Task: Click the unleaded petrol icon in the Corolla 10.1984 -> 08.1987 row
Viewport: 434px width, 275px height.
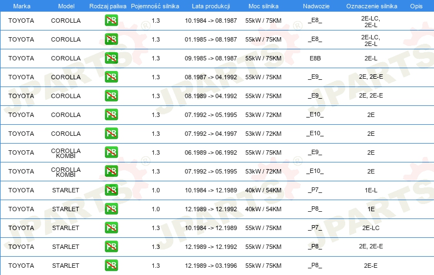Action: [111, 21]
